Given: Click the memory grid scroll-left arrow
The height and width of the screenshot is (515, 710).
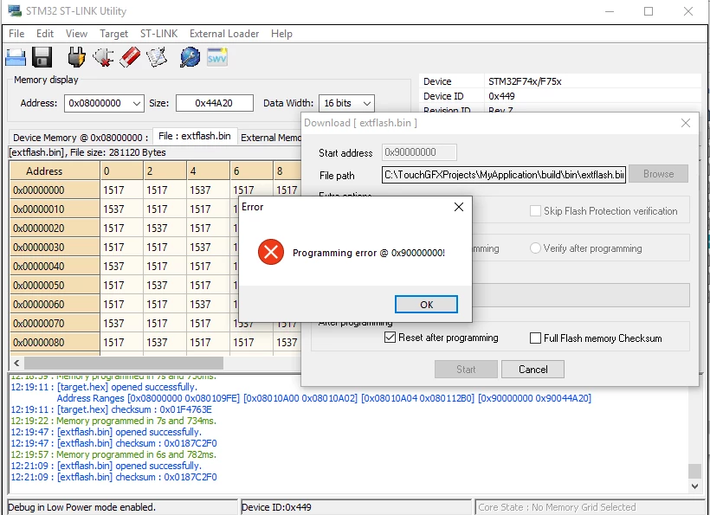Looking at the screenshot, I should click(16, 363).
